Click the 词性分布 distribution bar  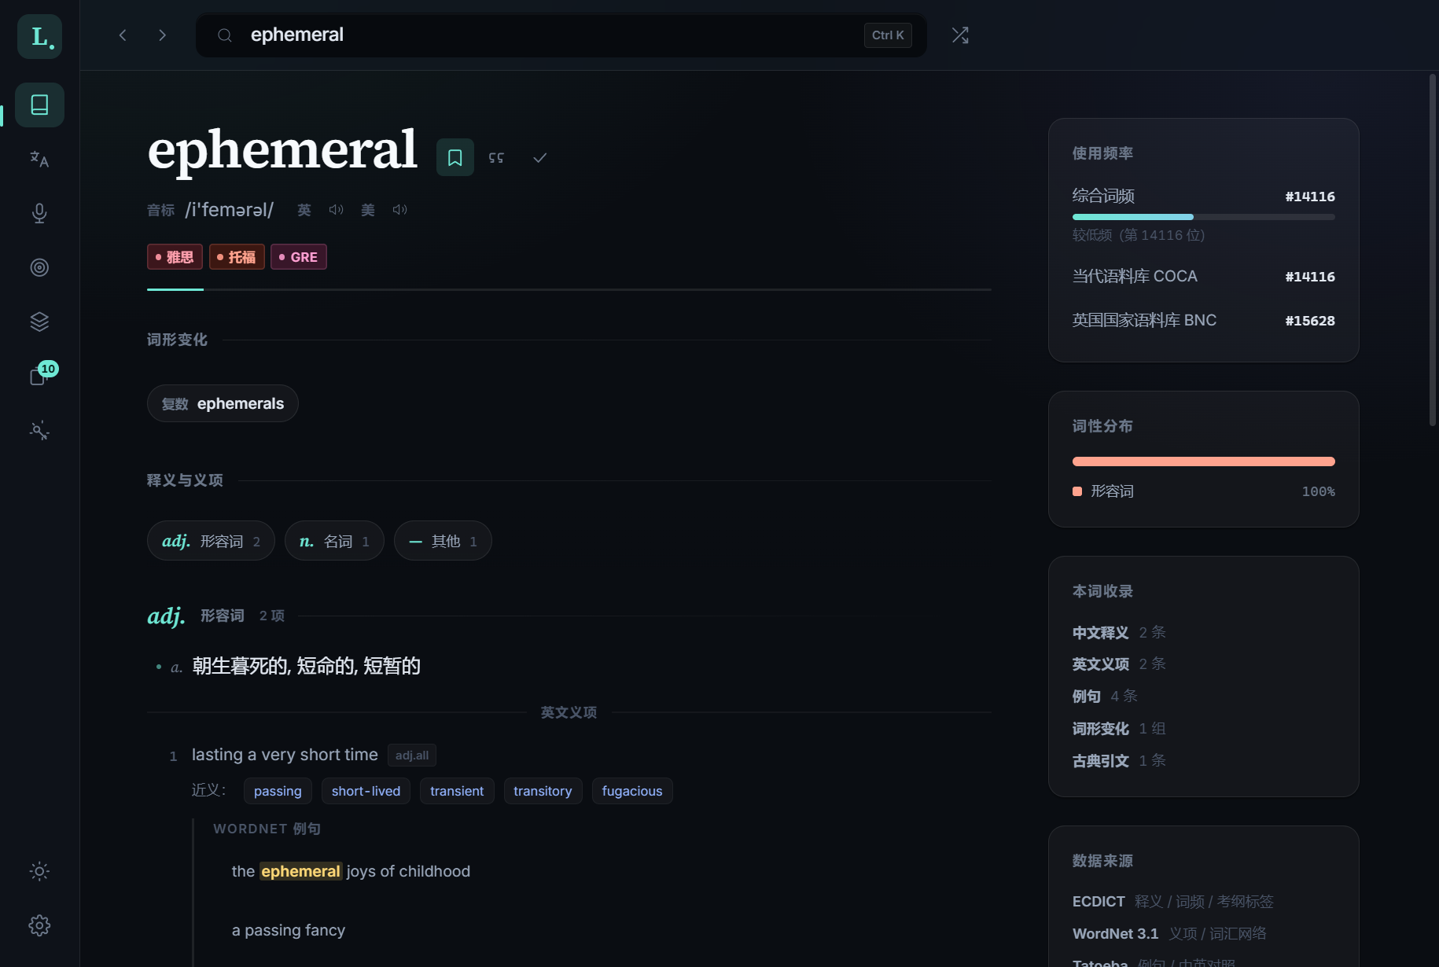(1203, 461)
